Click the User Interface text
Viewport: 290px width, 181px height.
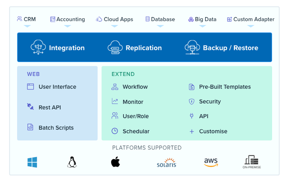[x=57, y=87]
